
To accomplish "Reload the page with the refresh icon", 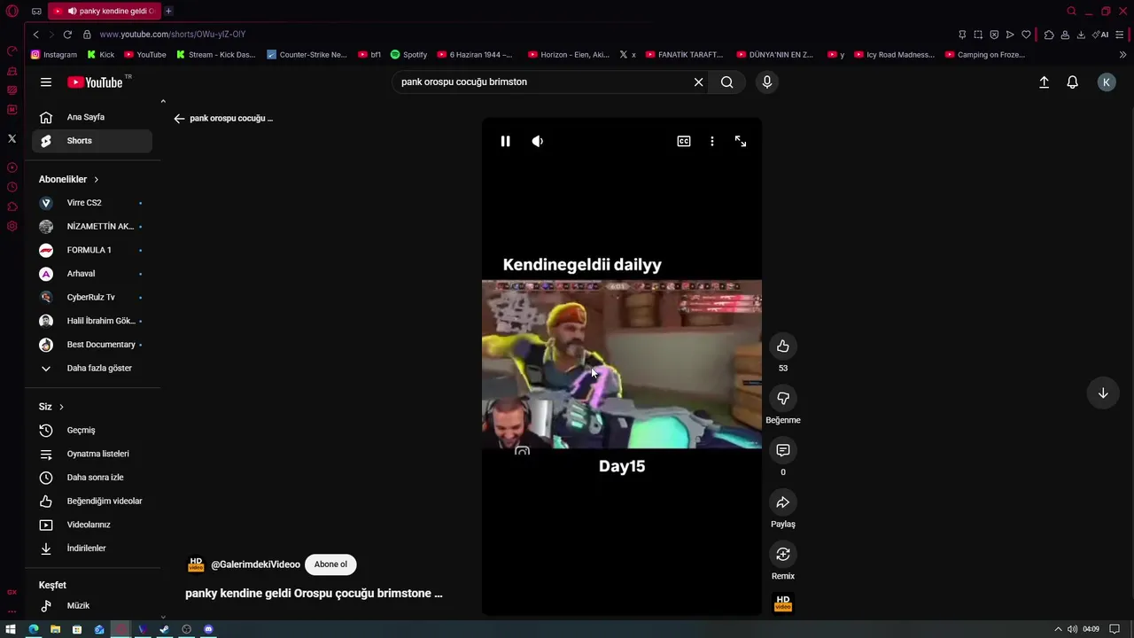I will [67, 35].
